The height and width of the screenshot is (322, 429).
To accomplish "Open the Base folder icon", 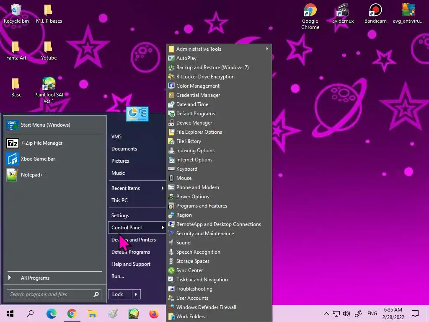I will 16,88.
